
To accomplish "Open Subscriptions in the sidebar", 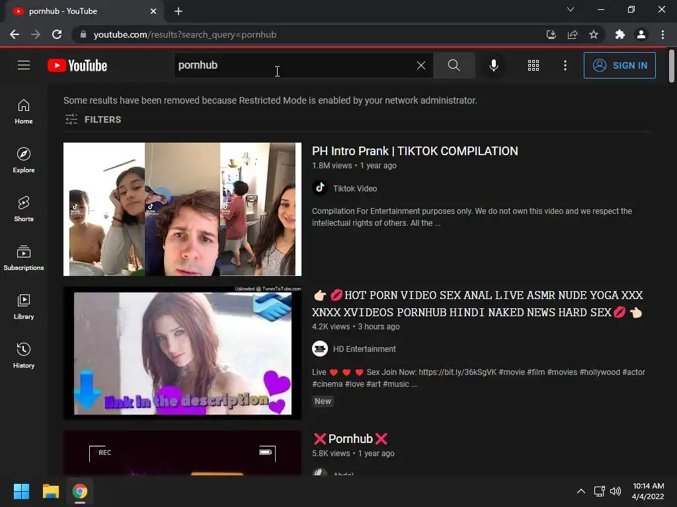I will click(x=24, y=258).
